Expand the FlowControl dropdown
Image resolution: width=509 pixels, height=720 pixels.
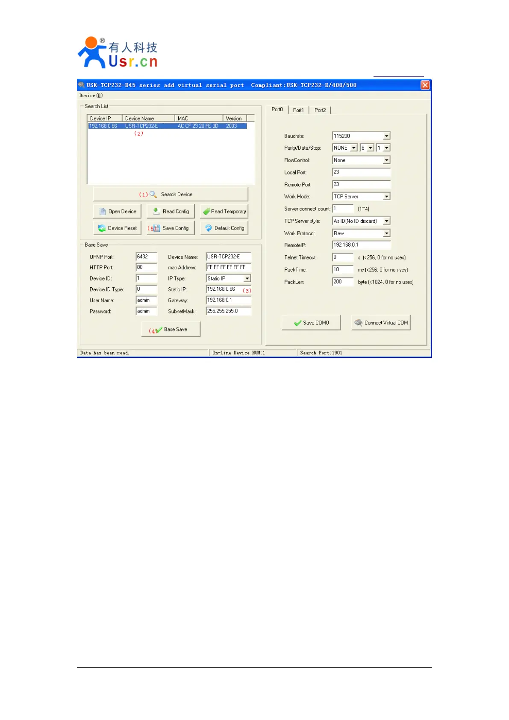click(387, 160)
